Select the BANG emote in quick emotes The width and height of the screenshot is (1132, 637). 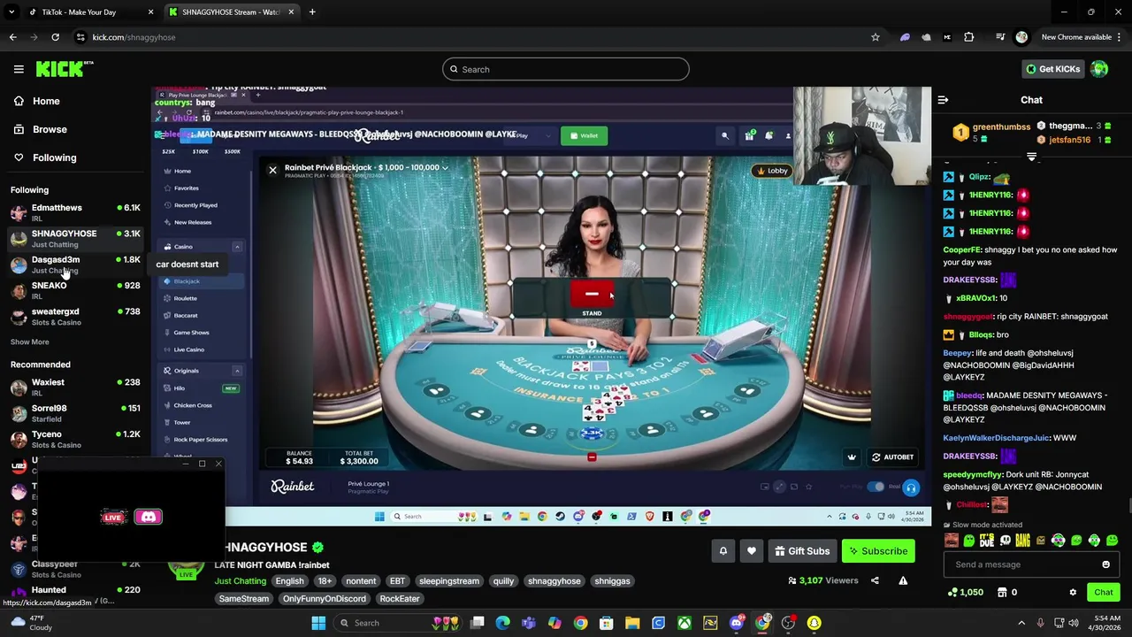tap(1022, 541)
